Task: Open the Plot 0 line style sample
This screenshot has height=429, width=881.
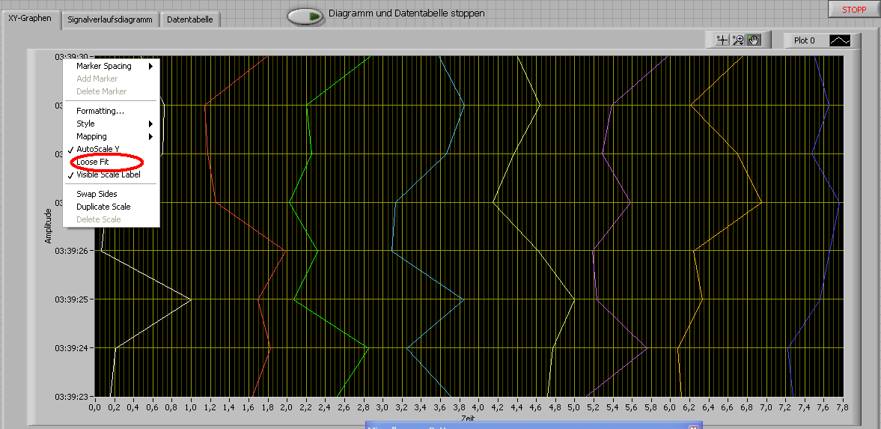Action: click(840, 40)
